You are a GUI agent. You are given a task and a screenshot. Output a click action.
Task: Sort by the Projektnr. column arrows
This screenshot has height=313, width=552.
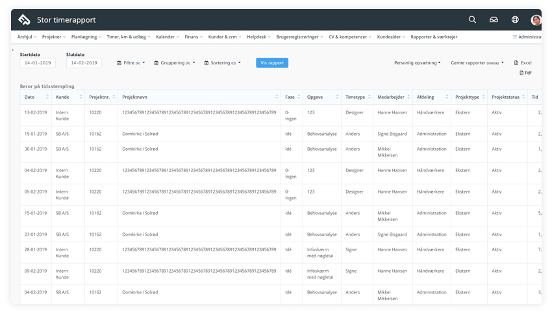coord(114,97)
